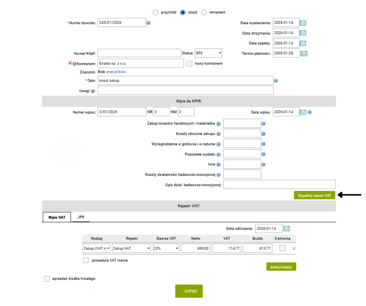Open calendar picker for Data wystawienia

pyautogui.click(x=303, y=23)
